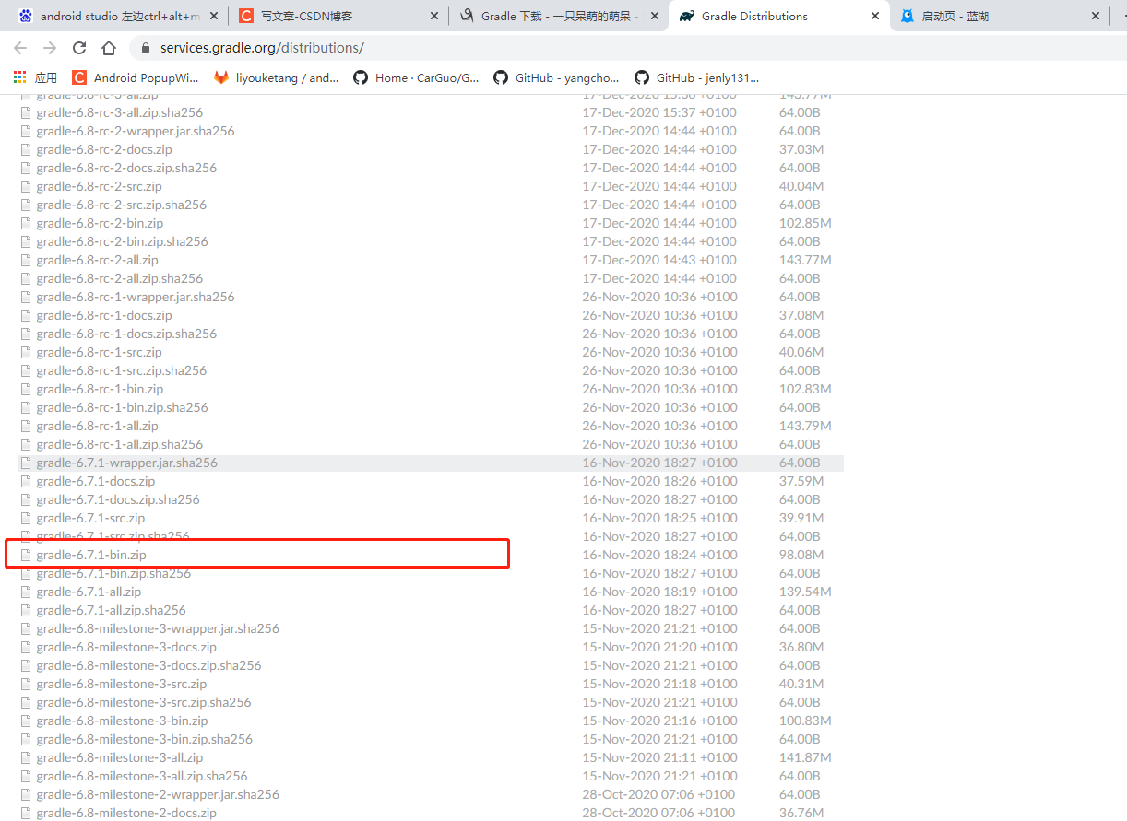The height and width of the screenshot is (821, 1127).
Task: Download gradle-6.7.1-docs.zip
Action: coord(96,481)
